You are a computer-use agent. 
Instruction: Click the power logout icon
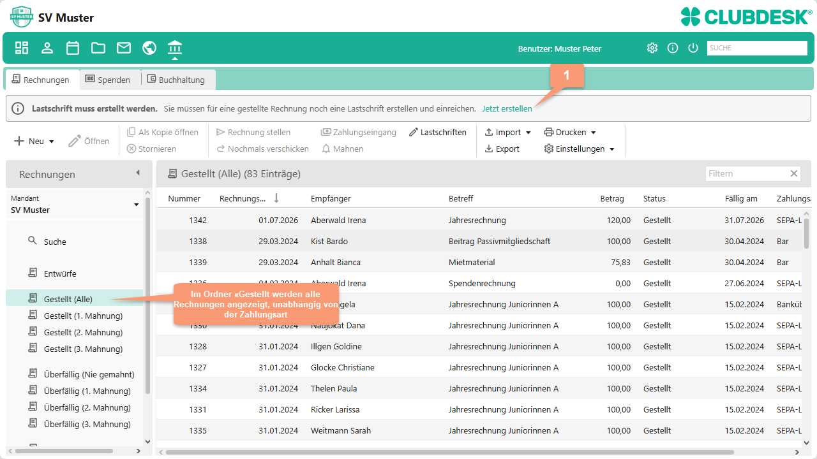(x=693, y=48)
